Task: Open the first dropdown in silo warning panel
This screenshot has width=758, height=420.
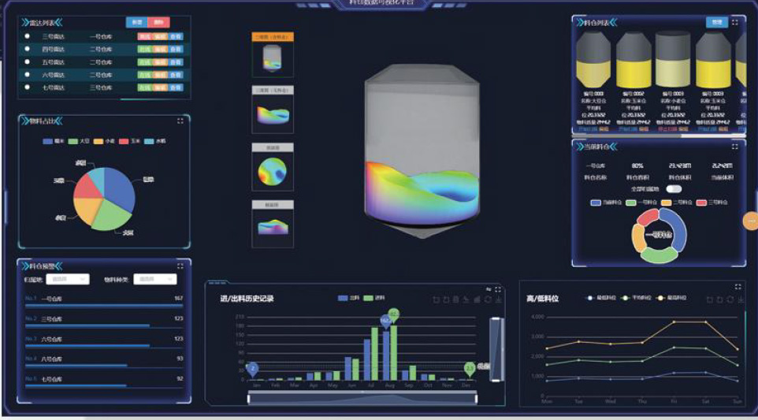Action: coord(67,279)
